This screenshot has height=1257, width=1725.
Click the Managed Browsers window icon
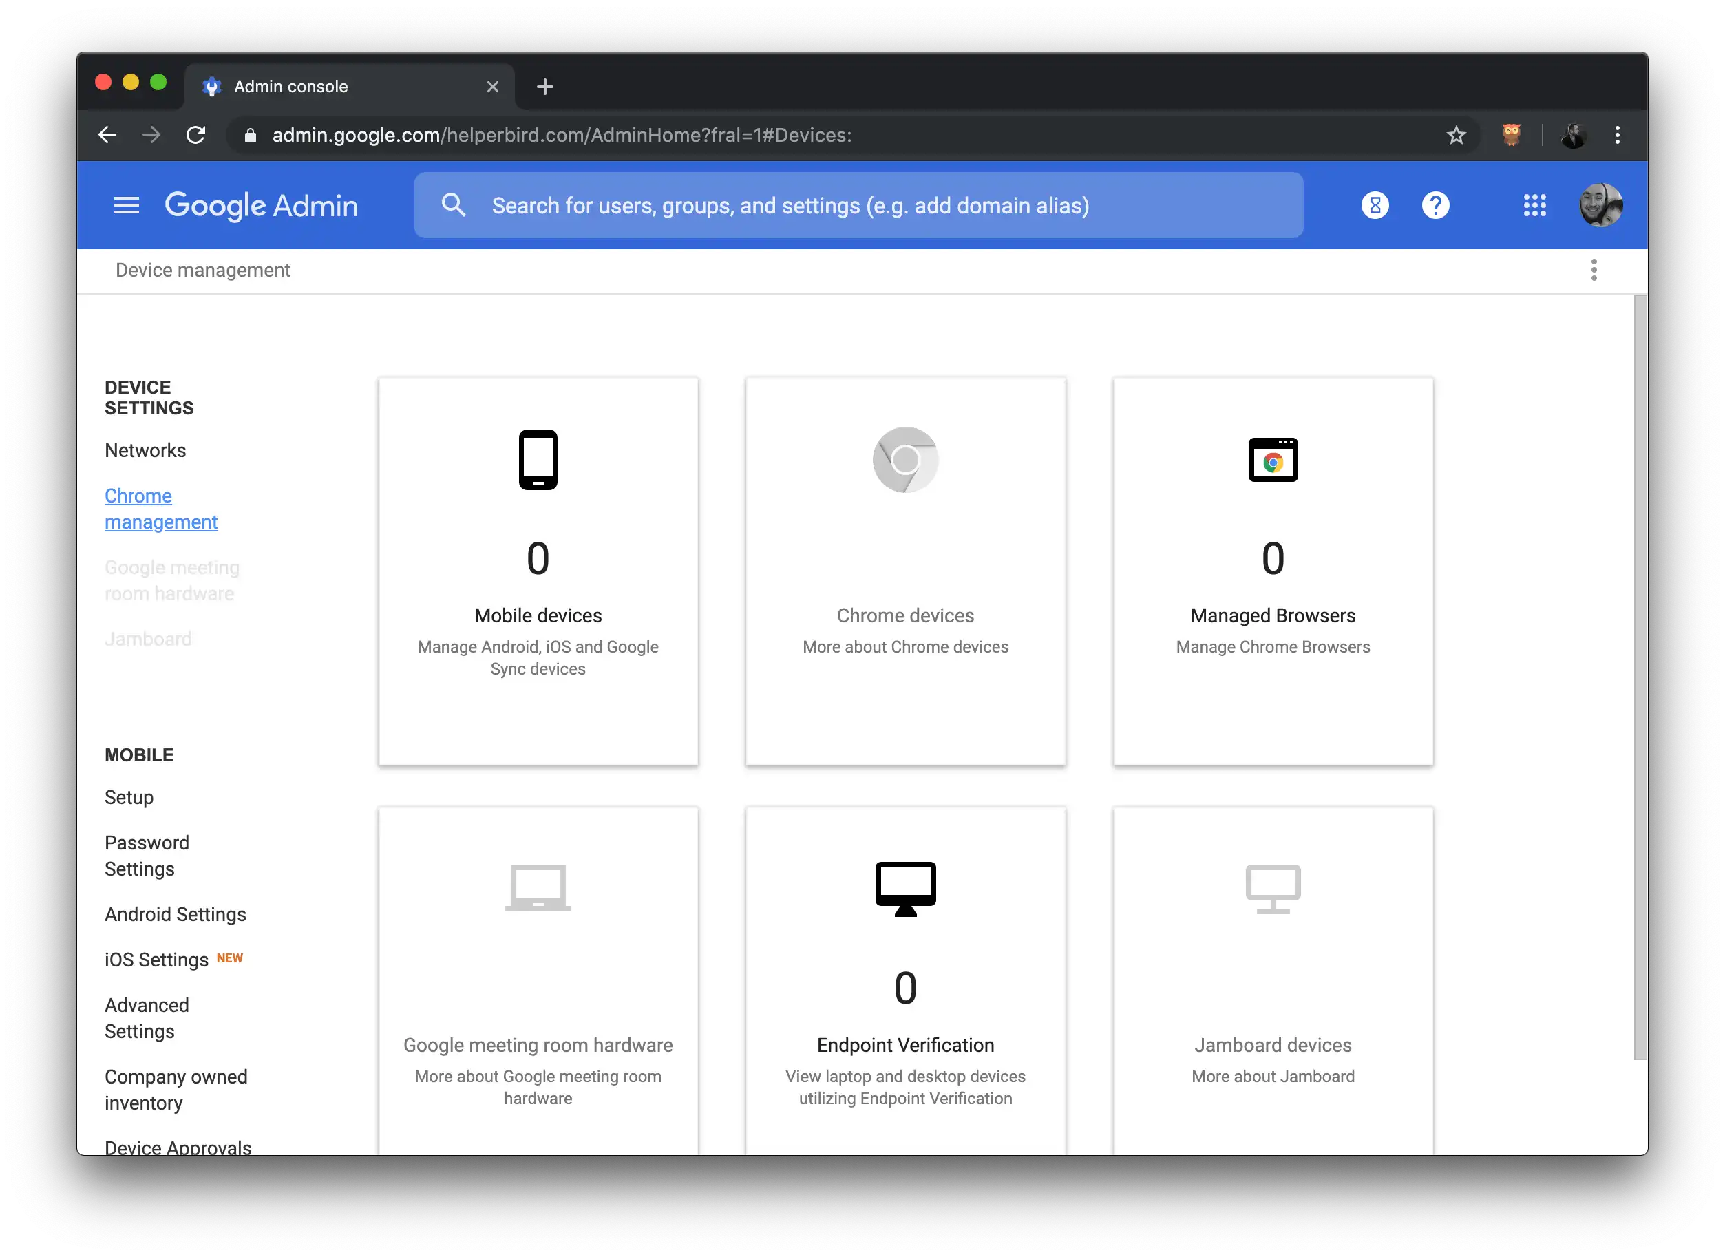(1272, 460)
